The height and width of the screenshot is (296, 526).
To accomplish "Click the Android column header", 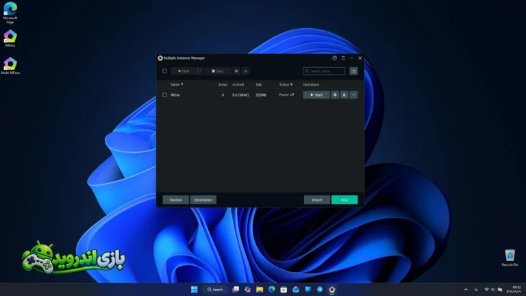I will [238, 84].
